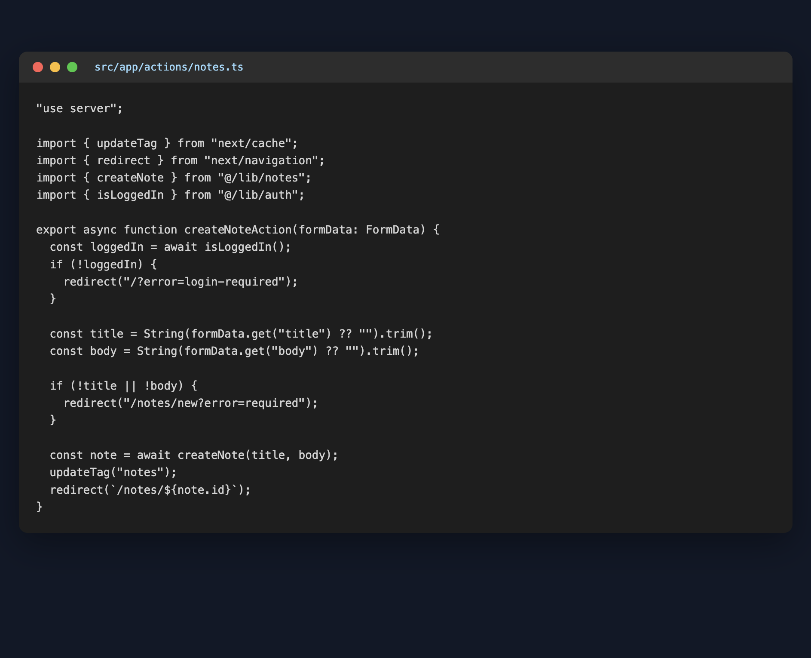Click the final closing brace of the function
Image resolution: width=811 pixels, height=658 pixels.
click(40, 507)
